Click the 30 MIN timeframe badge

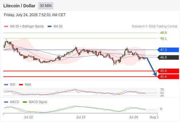(x=46, y=6)
